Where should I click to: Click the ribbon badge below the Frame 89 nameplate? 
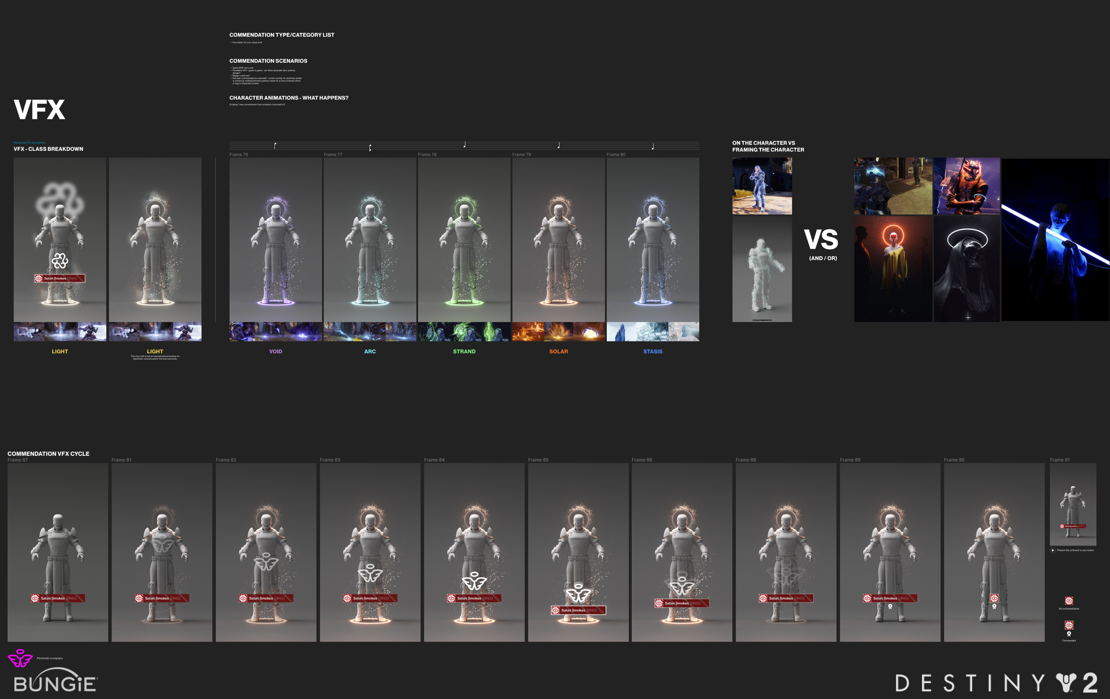[x=890, y=606]
